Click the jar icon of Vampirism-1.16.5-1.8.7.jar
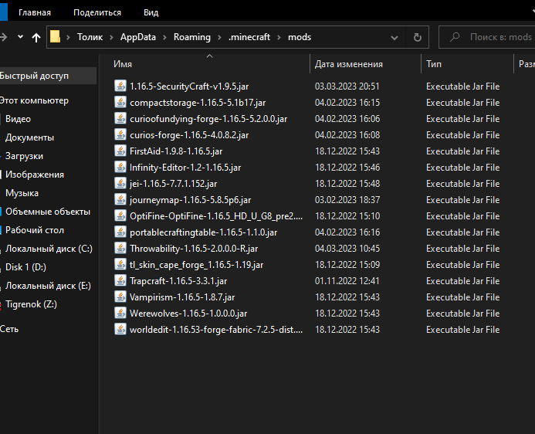 tap(120, 297)
